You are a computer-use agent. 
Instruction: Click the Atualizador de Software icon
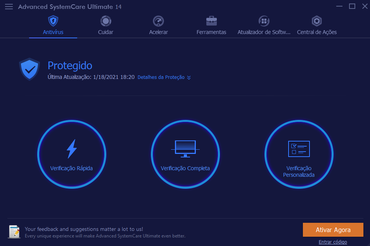click(264, 21)
